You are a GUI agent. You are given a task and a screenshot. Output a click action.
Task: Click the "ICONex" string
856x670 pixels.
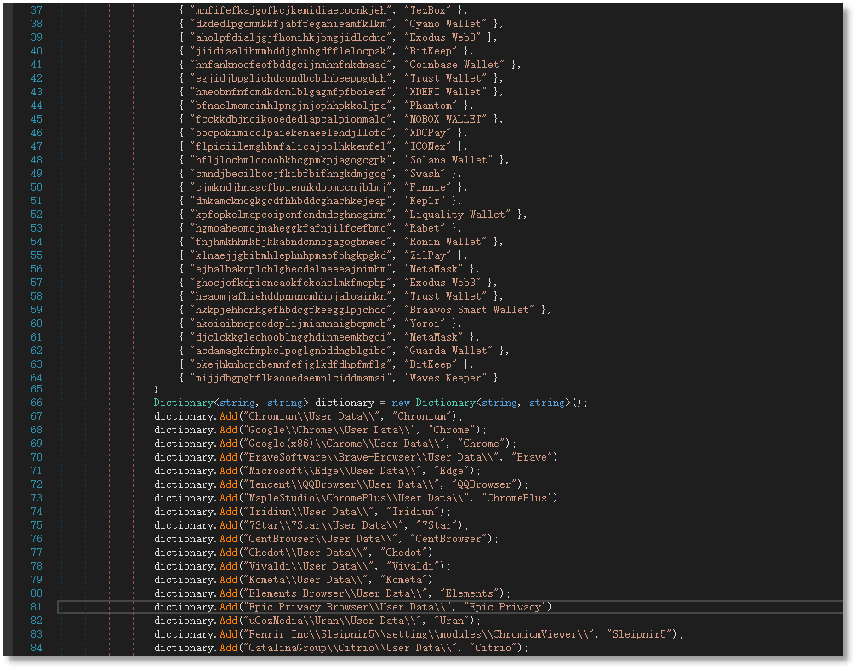pos(428,146)
